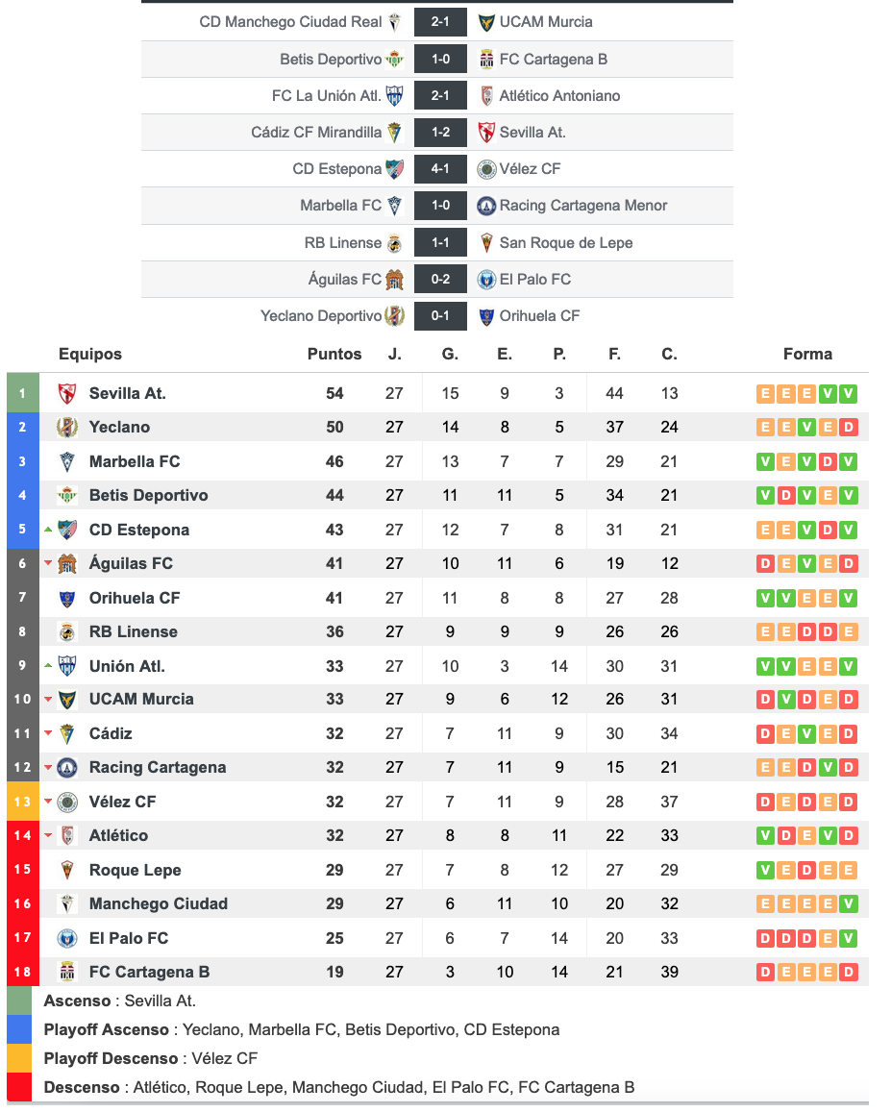Click the Forma column header

807,354
